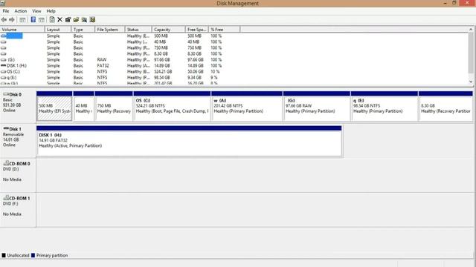The height and width of the screenshot is (267, 476).
Task: Click the drive icon of the (G:) row
Action: coord(3,59)
